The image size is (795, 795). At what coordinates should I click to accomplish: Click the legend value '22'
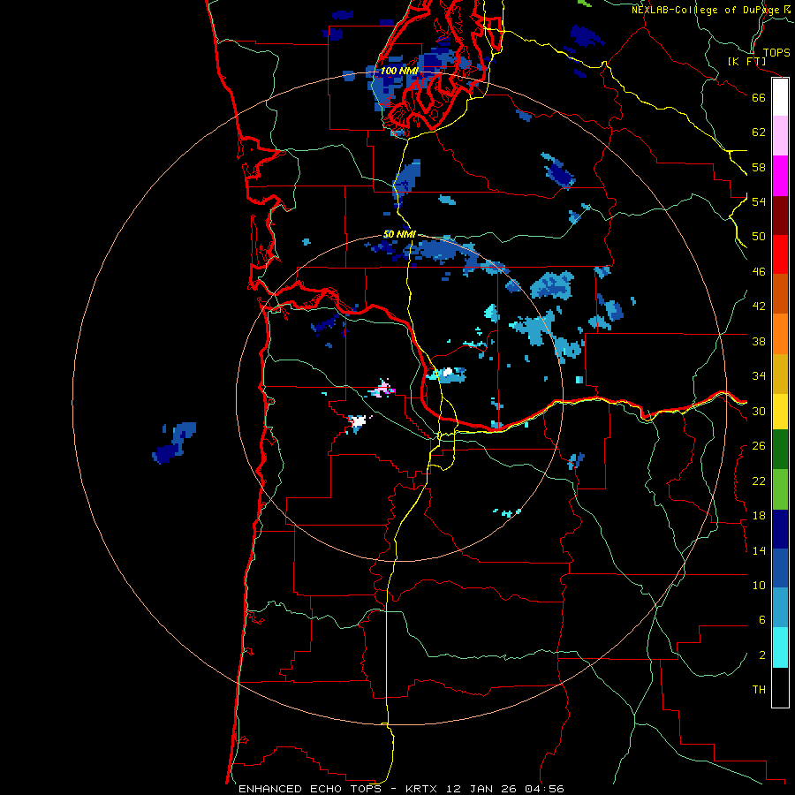[759, 481]
